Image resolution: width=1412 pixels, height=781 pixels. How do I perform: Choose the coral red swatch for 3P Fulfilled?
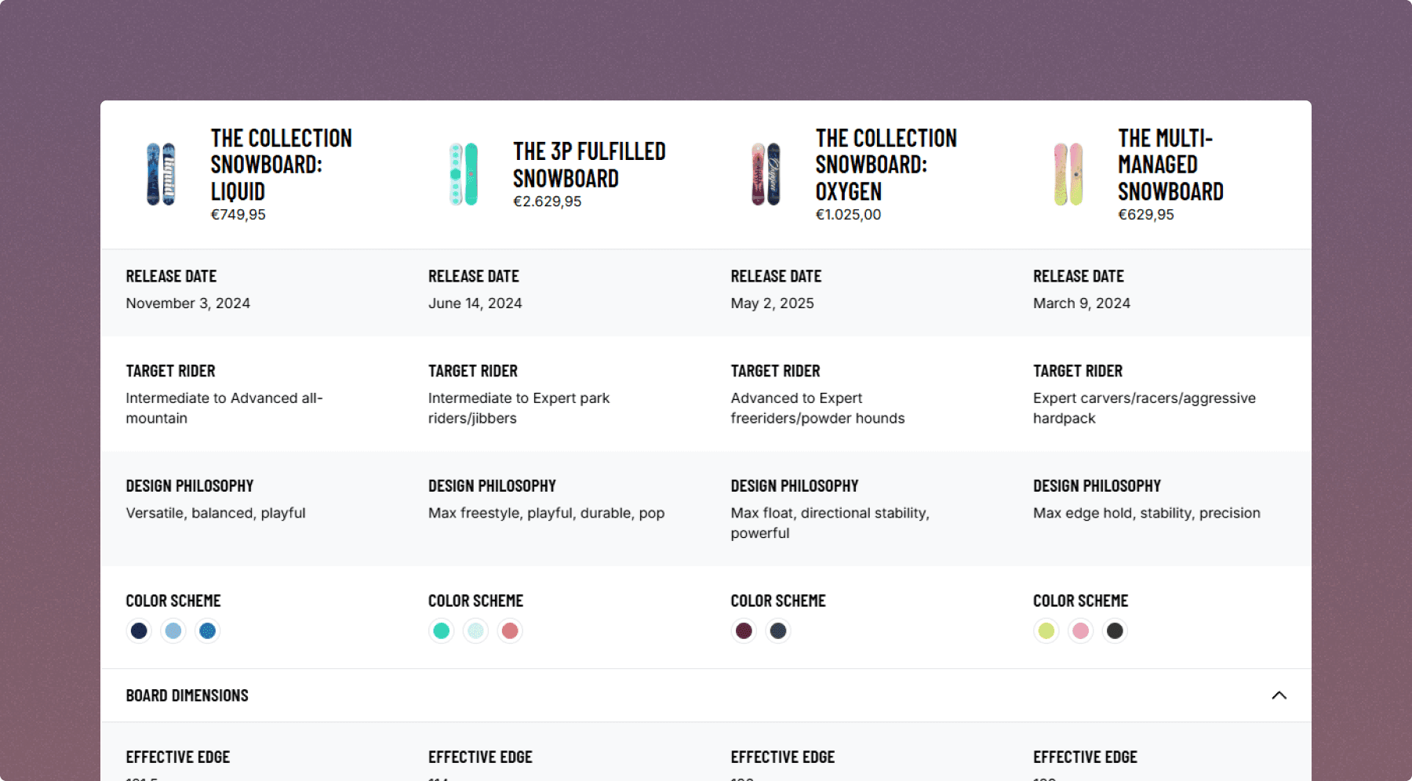coord(510,630)
